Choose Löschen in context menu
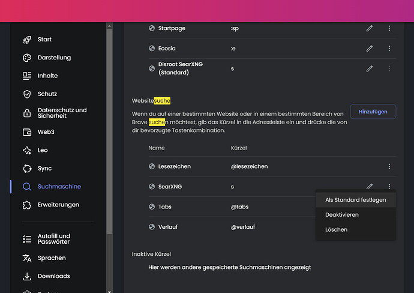Screen dimensions: 414x293 (x=355, y=229)
